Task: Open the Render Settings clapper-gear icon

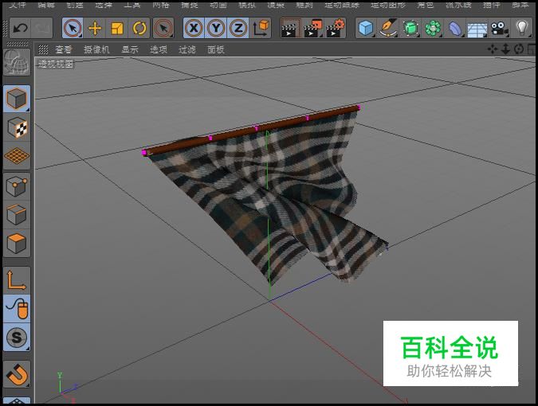Action: click(x=335, y=28)
